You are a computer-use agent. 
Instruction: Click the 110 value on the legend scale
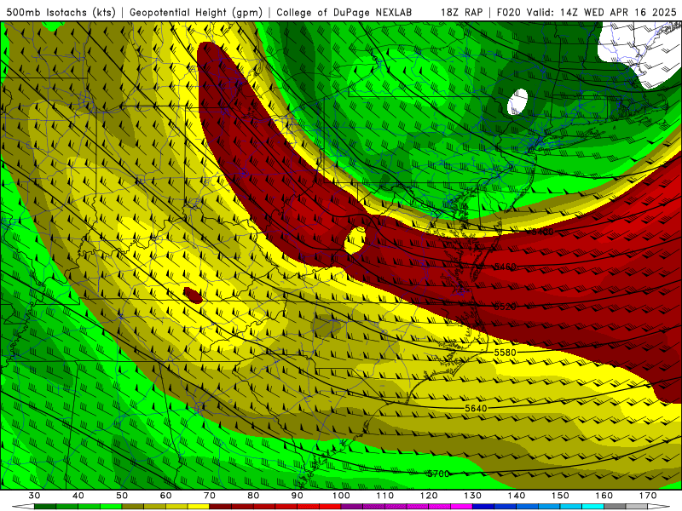tap(385, 496)
